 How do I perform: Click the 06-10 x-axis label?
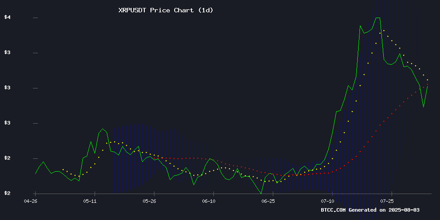coord(209,201)
